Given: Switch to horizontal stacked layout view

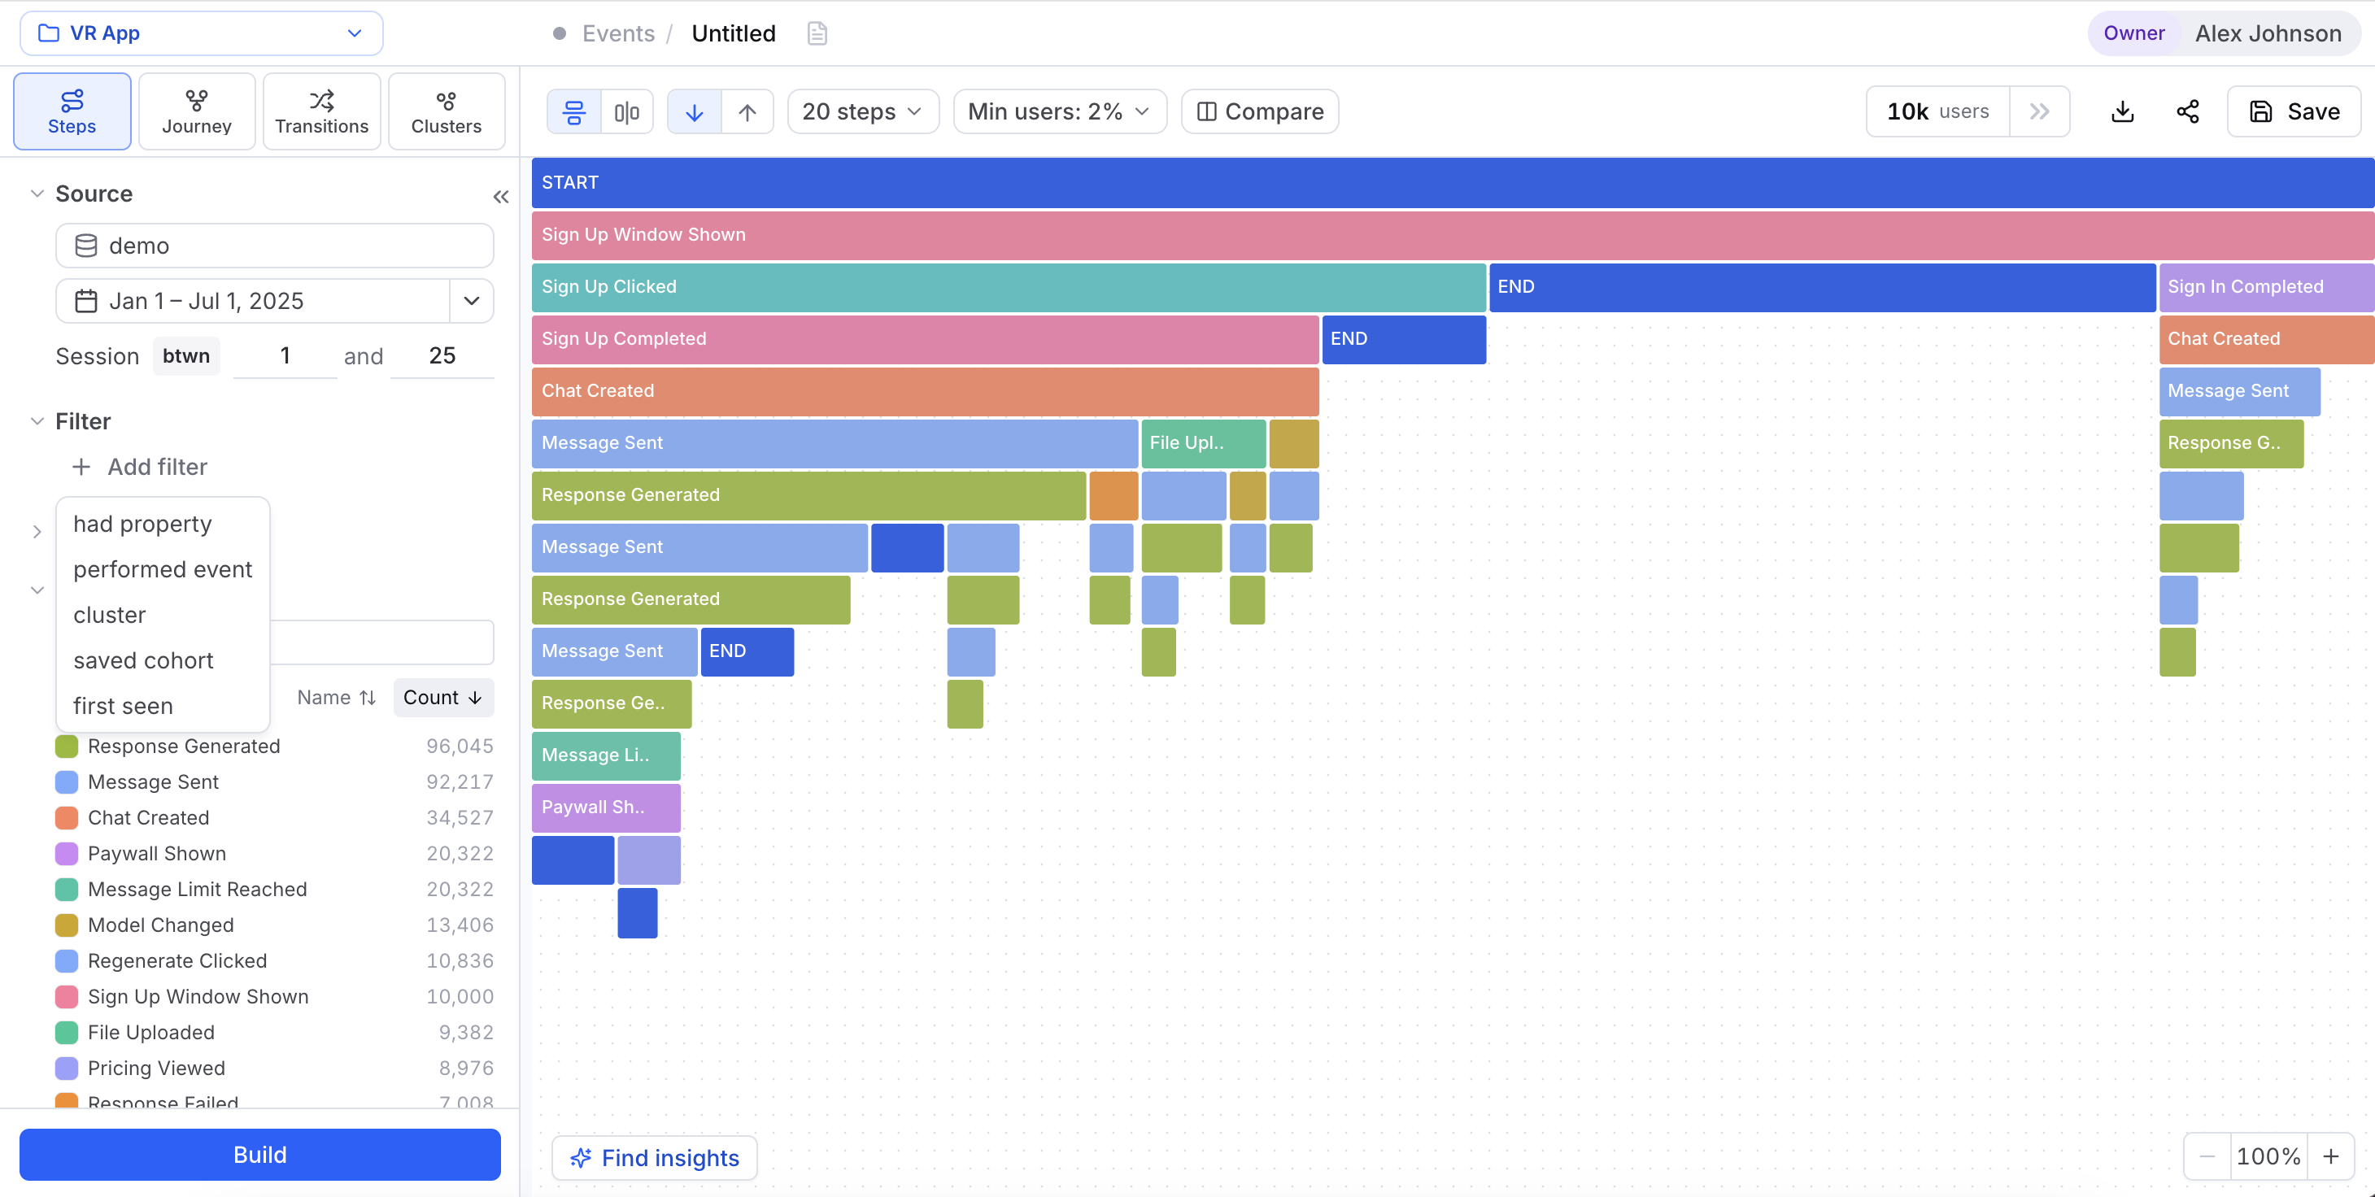Looking at the screenshot, I should 574,111.
